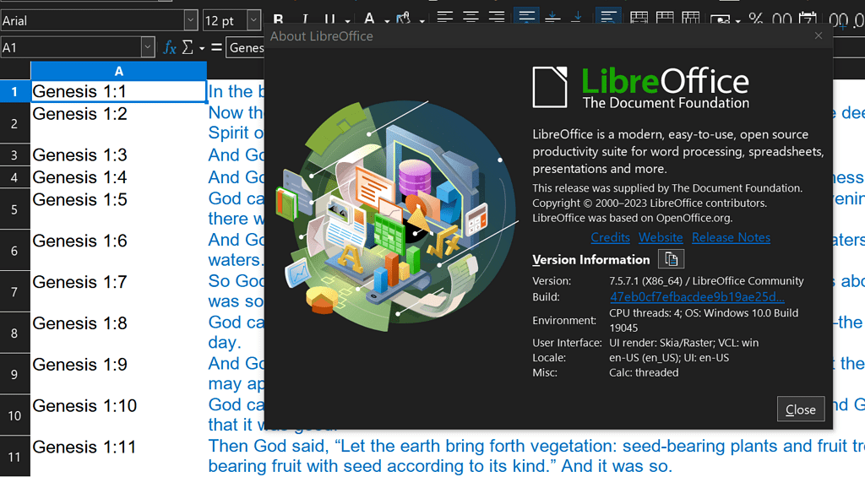Open the font color dropdown arrow

click(x=387, y=21)
